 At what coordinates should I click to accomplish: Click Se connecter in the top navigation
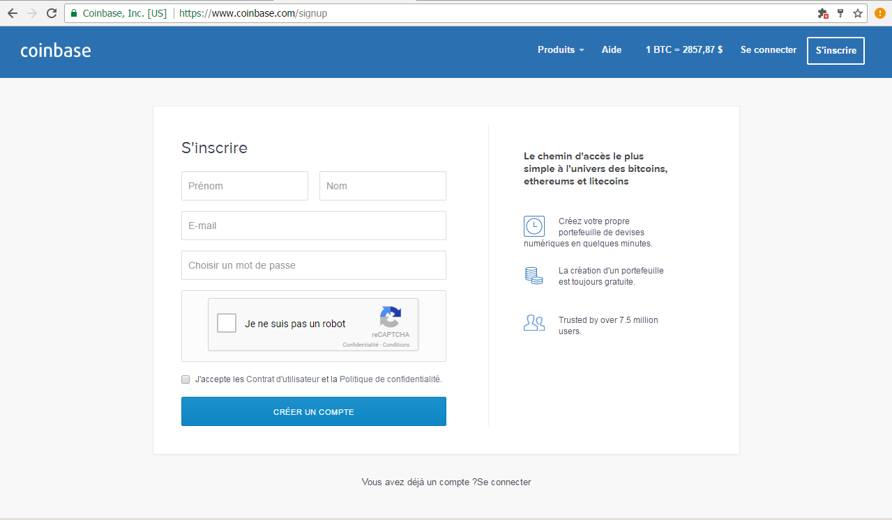[769, 50]
